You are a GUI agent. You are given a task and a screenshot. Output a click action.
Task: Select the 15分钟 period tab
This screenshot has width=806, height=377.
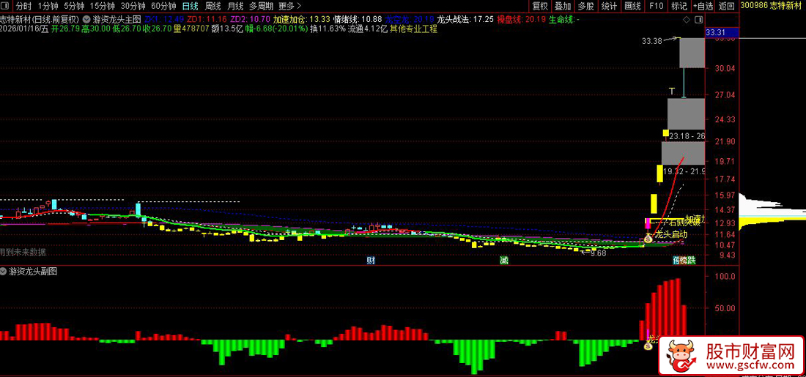pyautogui.click(x=103, y=6)
